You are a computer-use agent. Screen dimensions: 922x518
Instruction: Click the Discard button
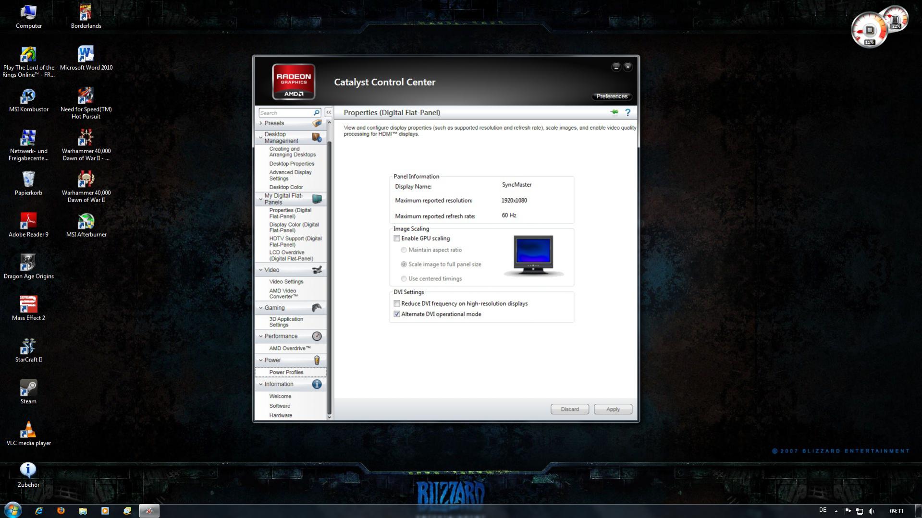[x=569, y=409]
